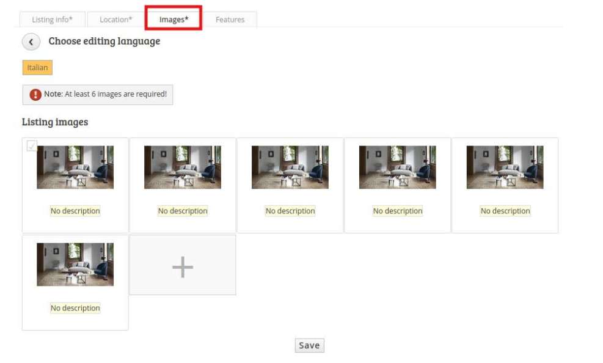The width and height of the screenshot is (603, 363).
Task: Go back using the chevron arrow button
Action: (31, 42)
